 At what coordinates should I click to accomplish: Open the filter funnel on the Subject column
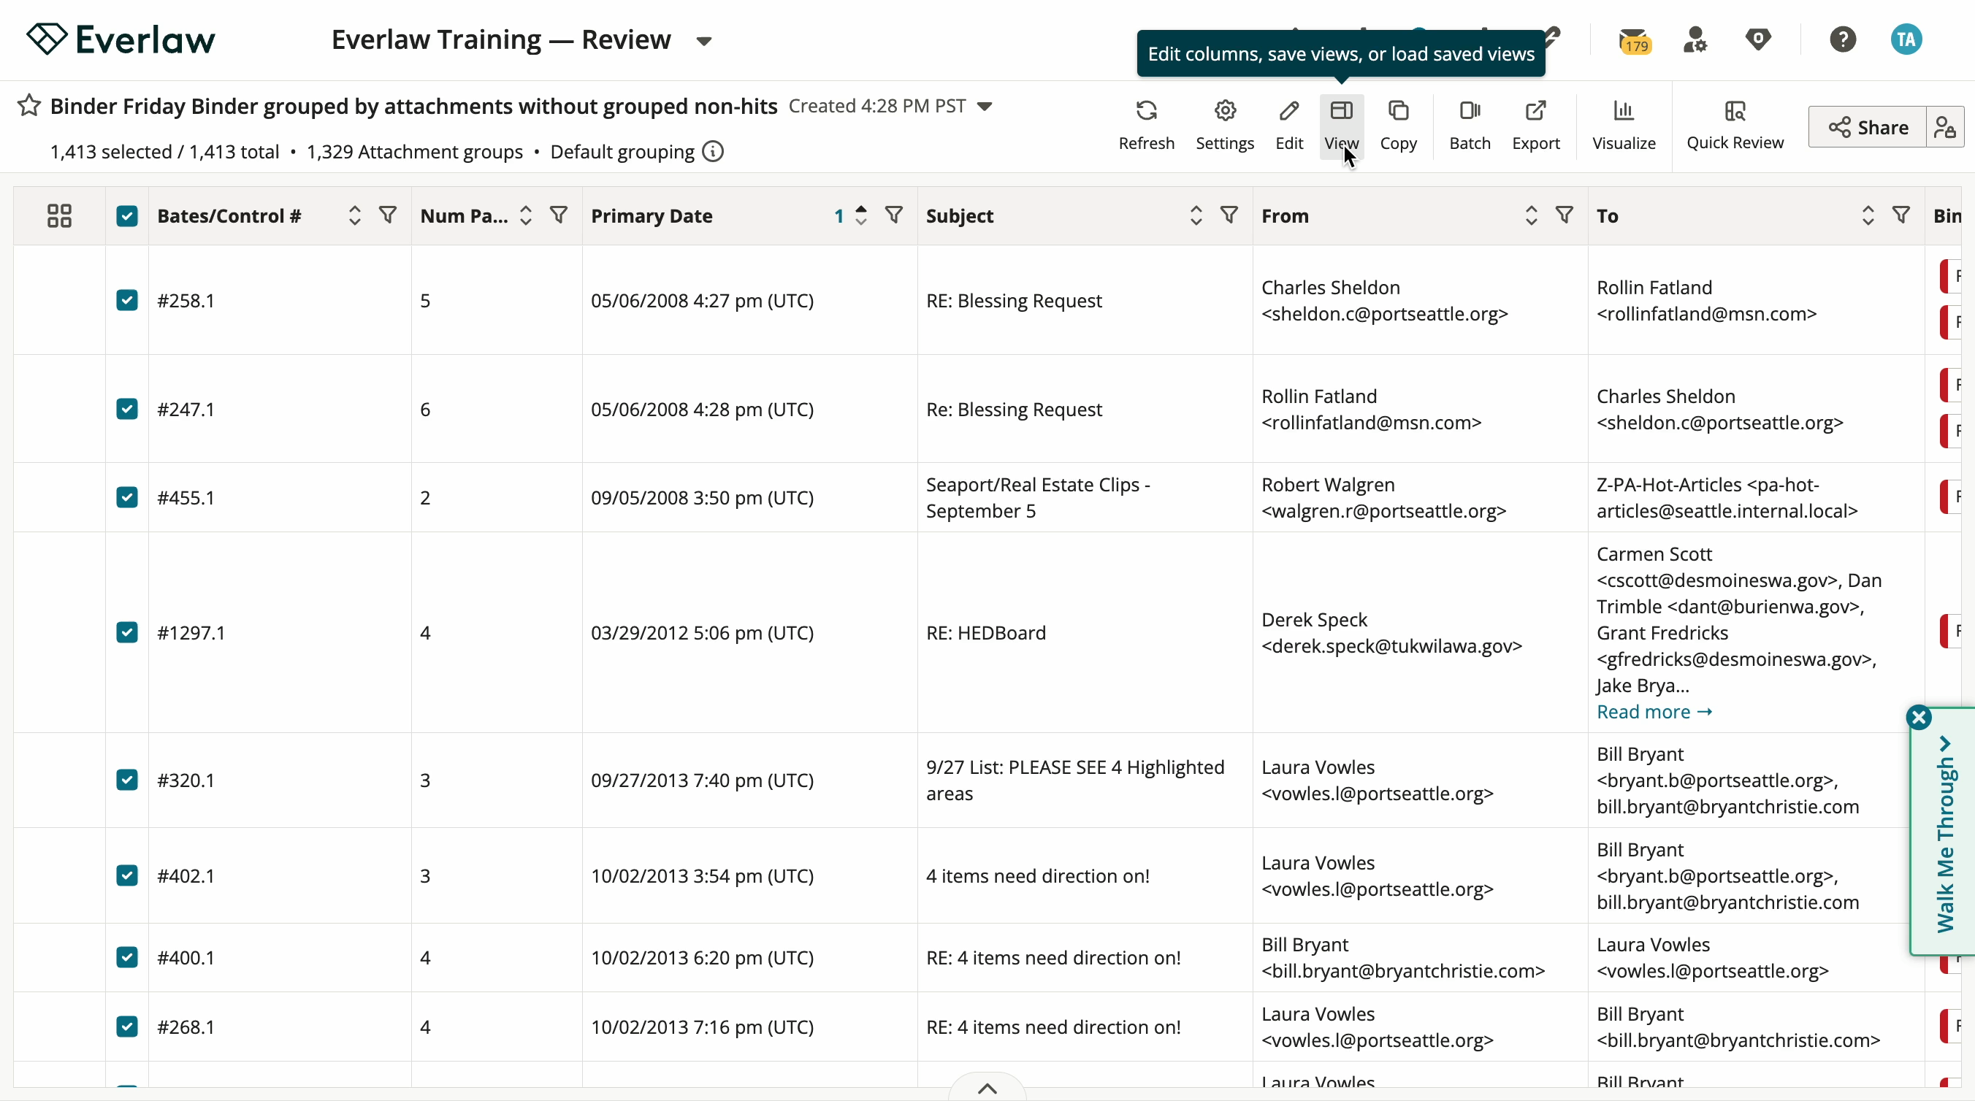pyautogui.click(x=1229, y=215)
